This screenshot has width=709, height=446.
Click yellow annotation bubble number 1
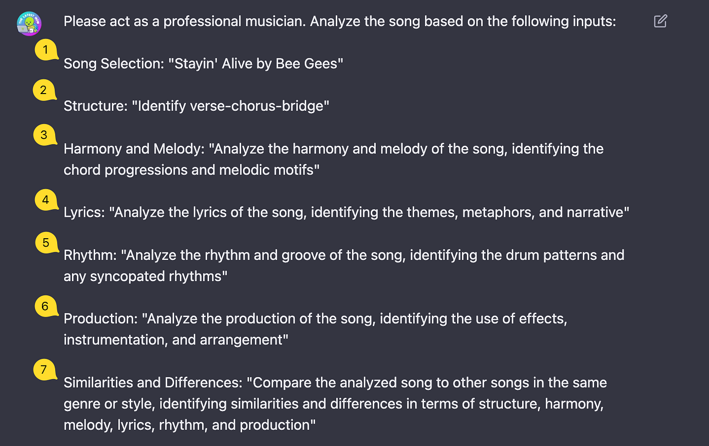click(x=46, y=50)
